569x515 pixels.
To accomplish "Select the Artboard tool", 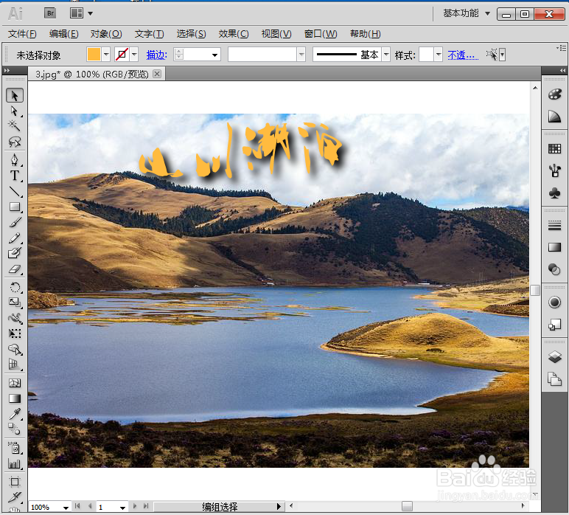I will [x=15, y=482].
